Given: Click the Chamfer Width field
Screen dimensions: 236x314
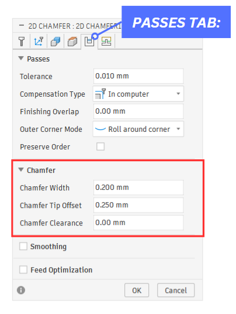Looking at the screenshot, I should pos(138,187).
